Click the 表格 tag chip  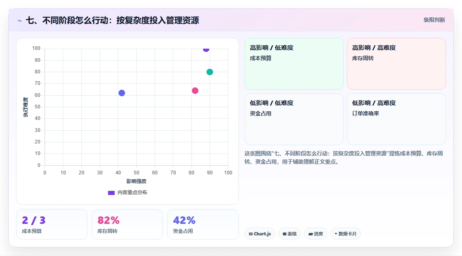(290, 234)
